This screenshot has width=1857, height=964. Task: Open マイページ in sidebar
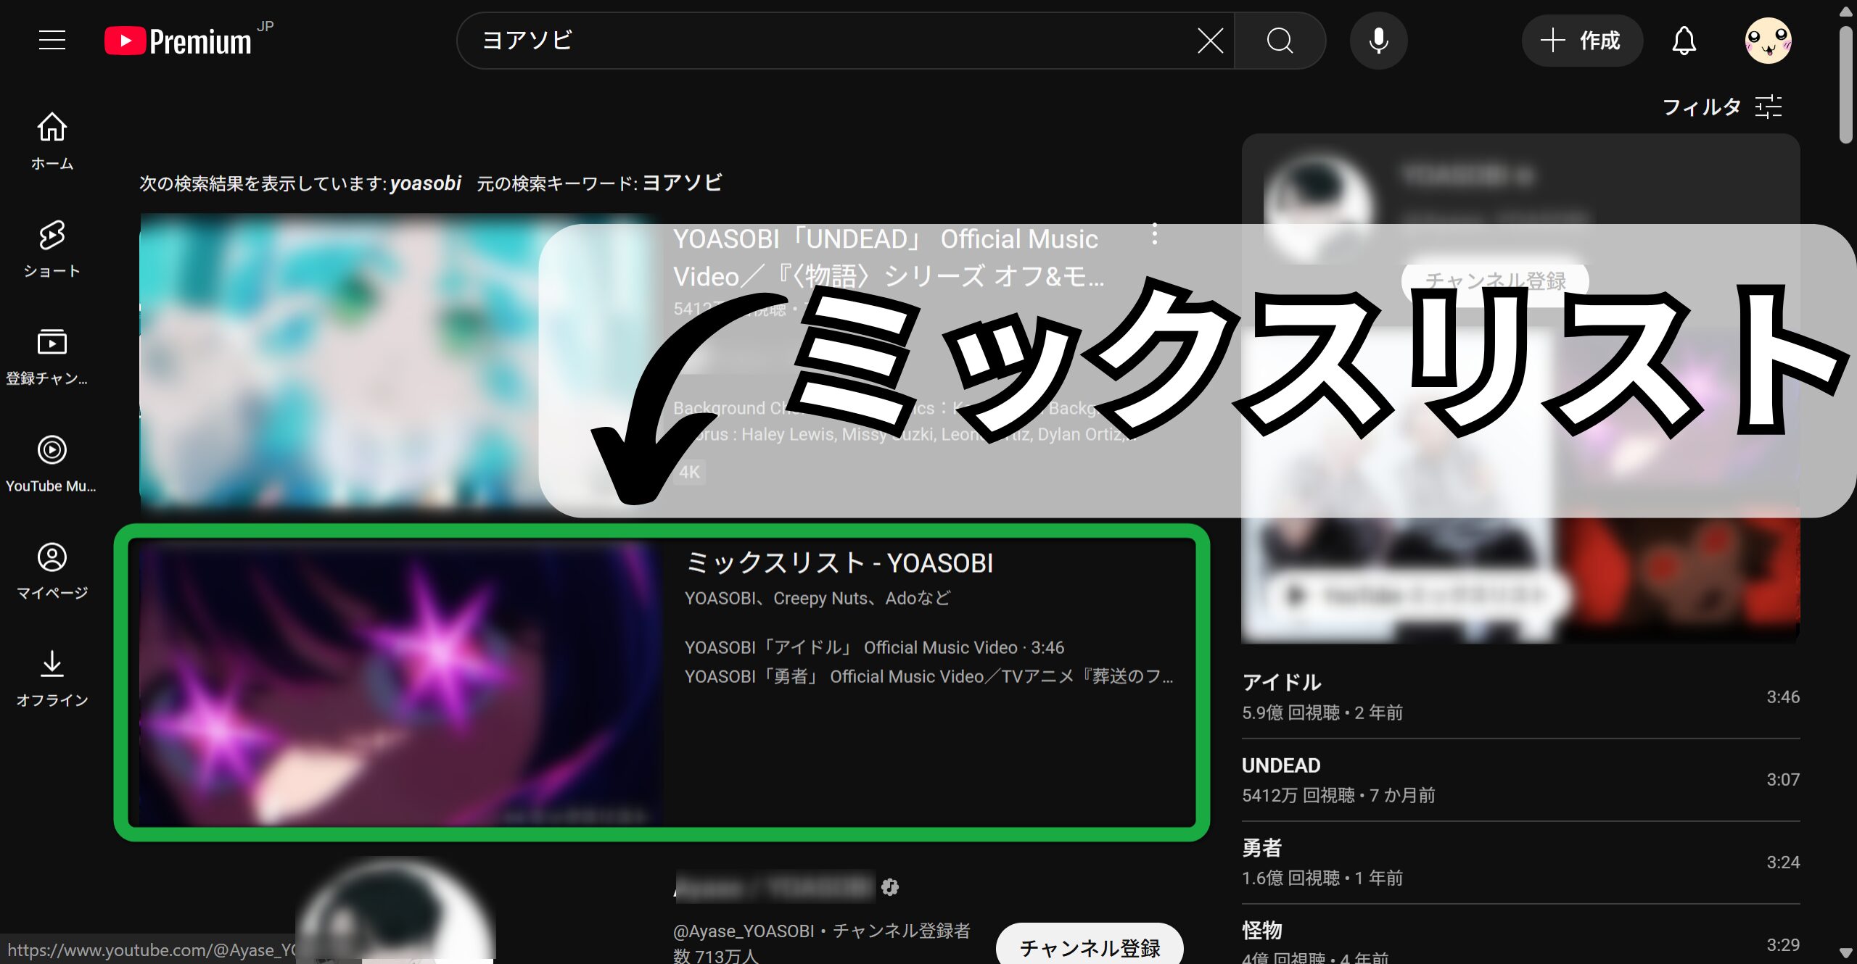52,570
